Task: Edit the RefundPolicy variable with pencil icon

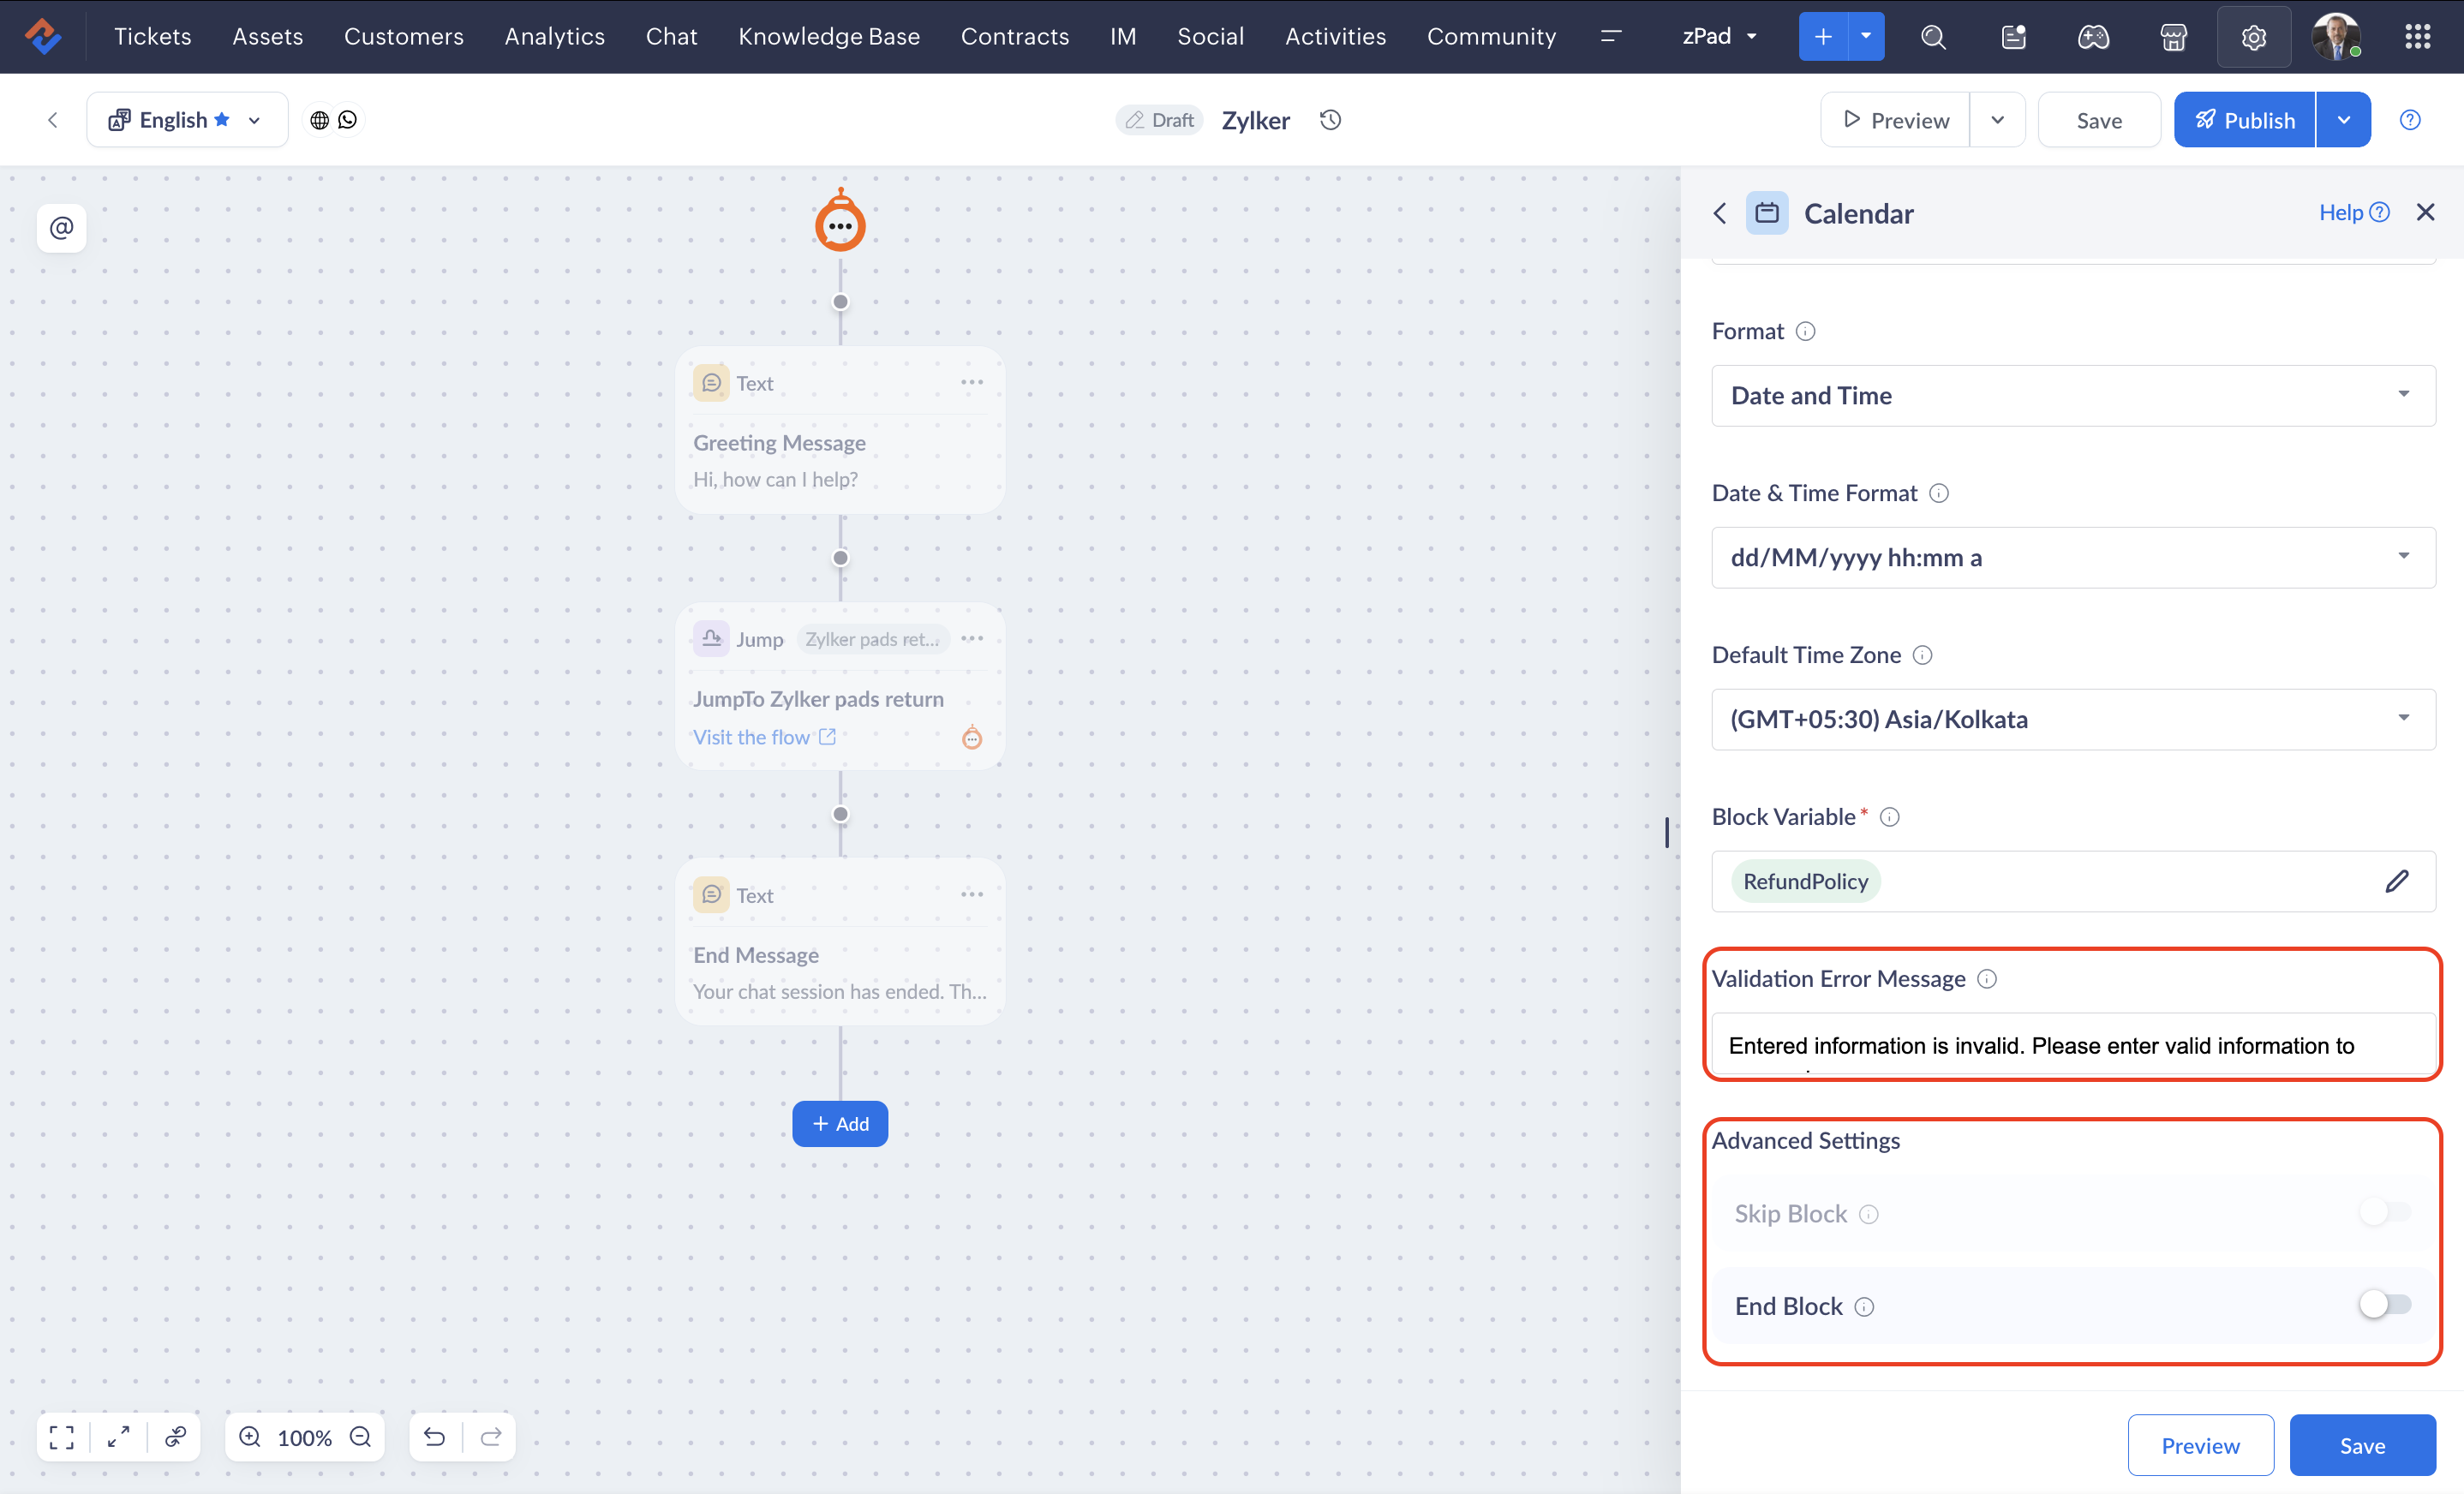Action: pyautogui.click(x=2396, y=881)
